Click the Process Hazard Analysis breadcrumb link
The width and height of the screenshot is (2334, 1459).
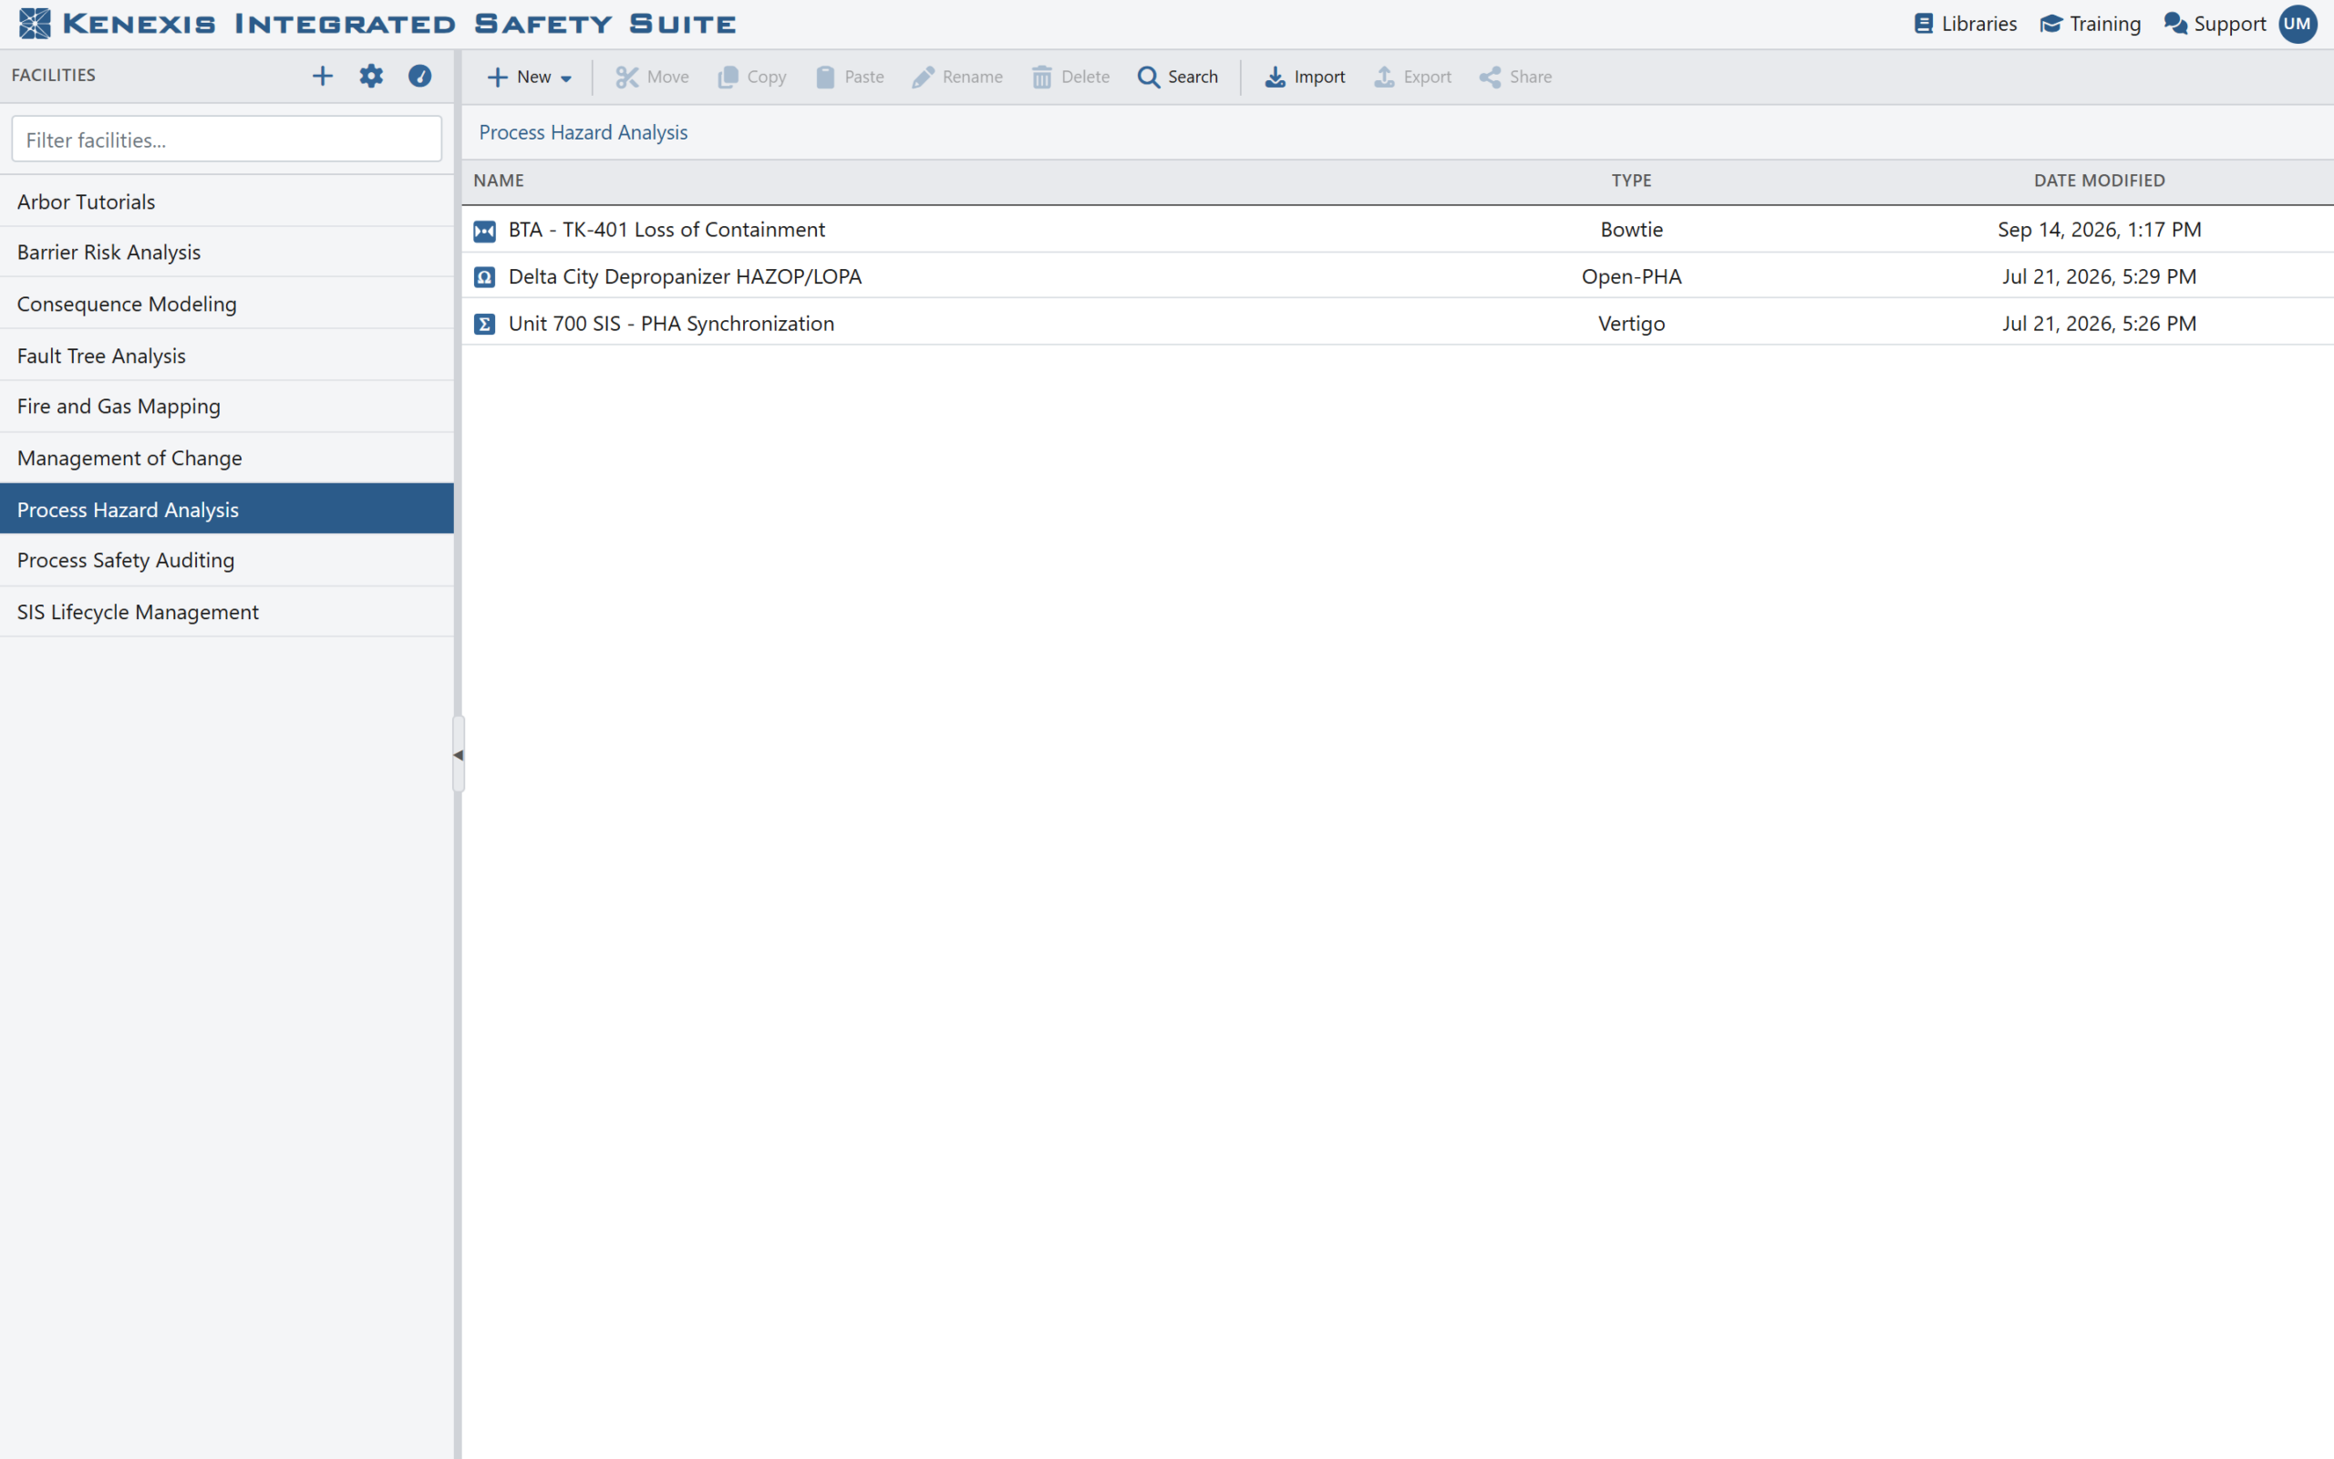[x=583, y=133]
